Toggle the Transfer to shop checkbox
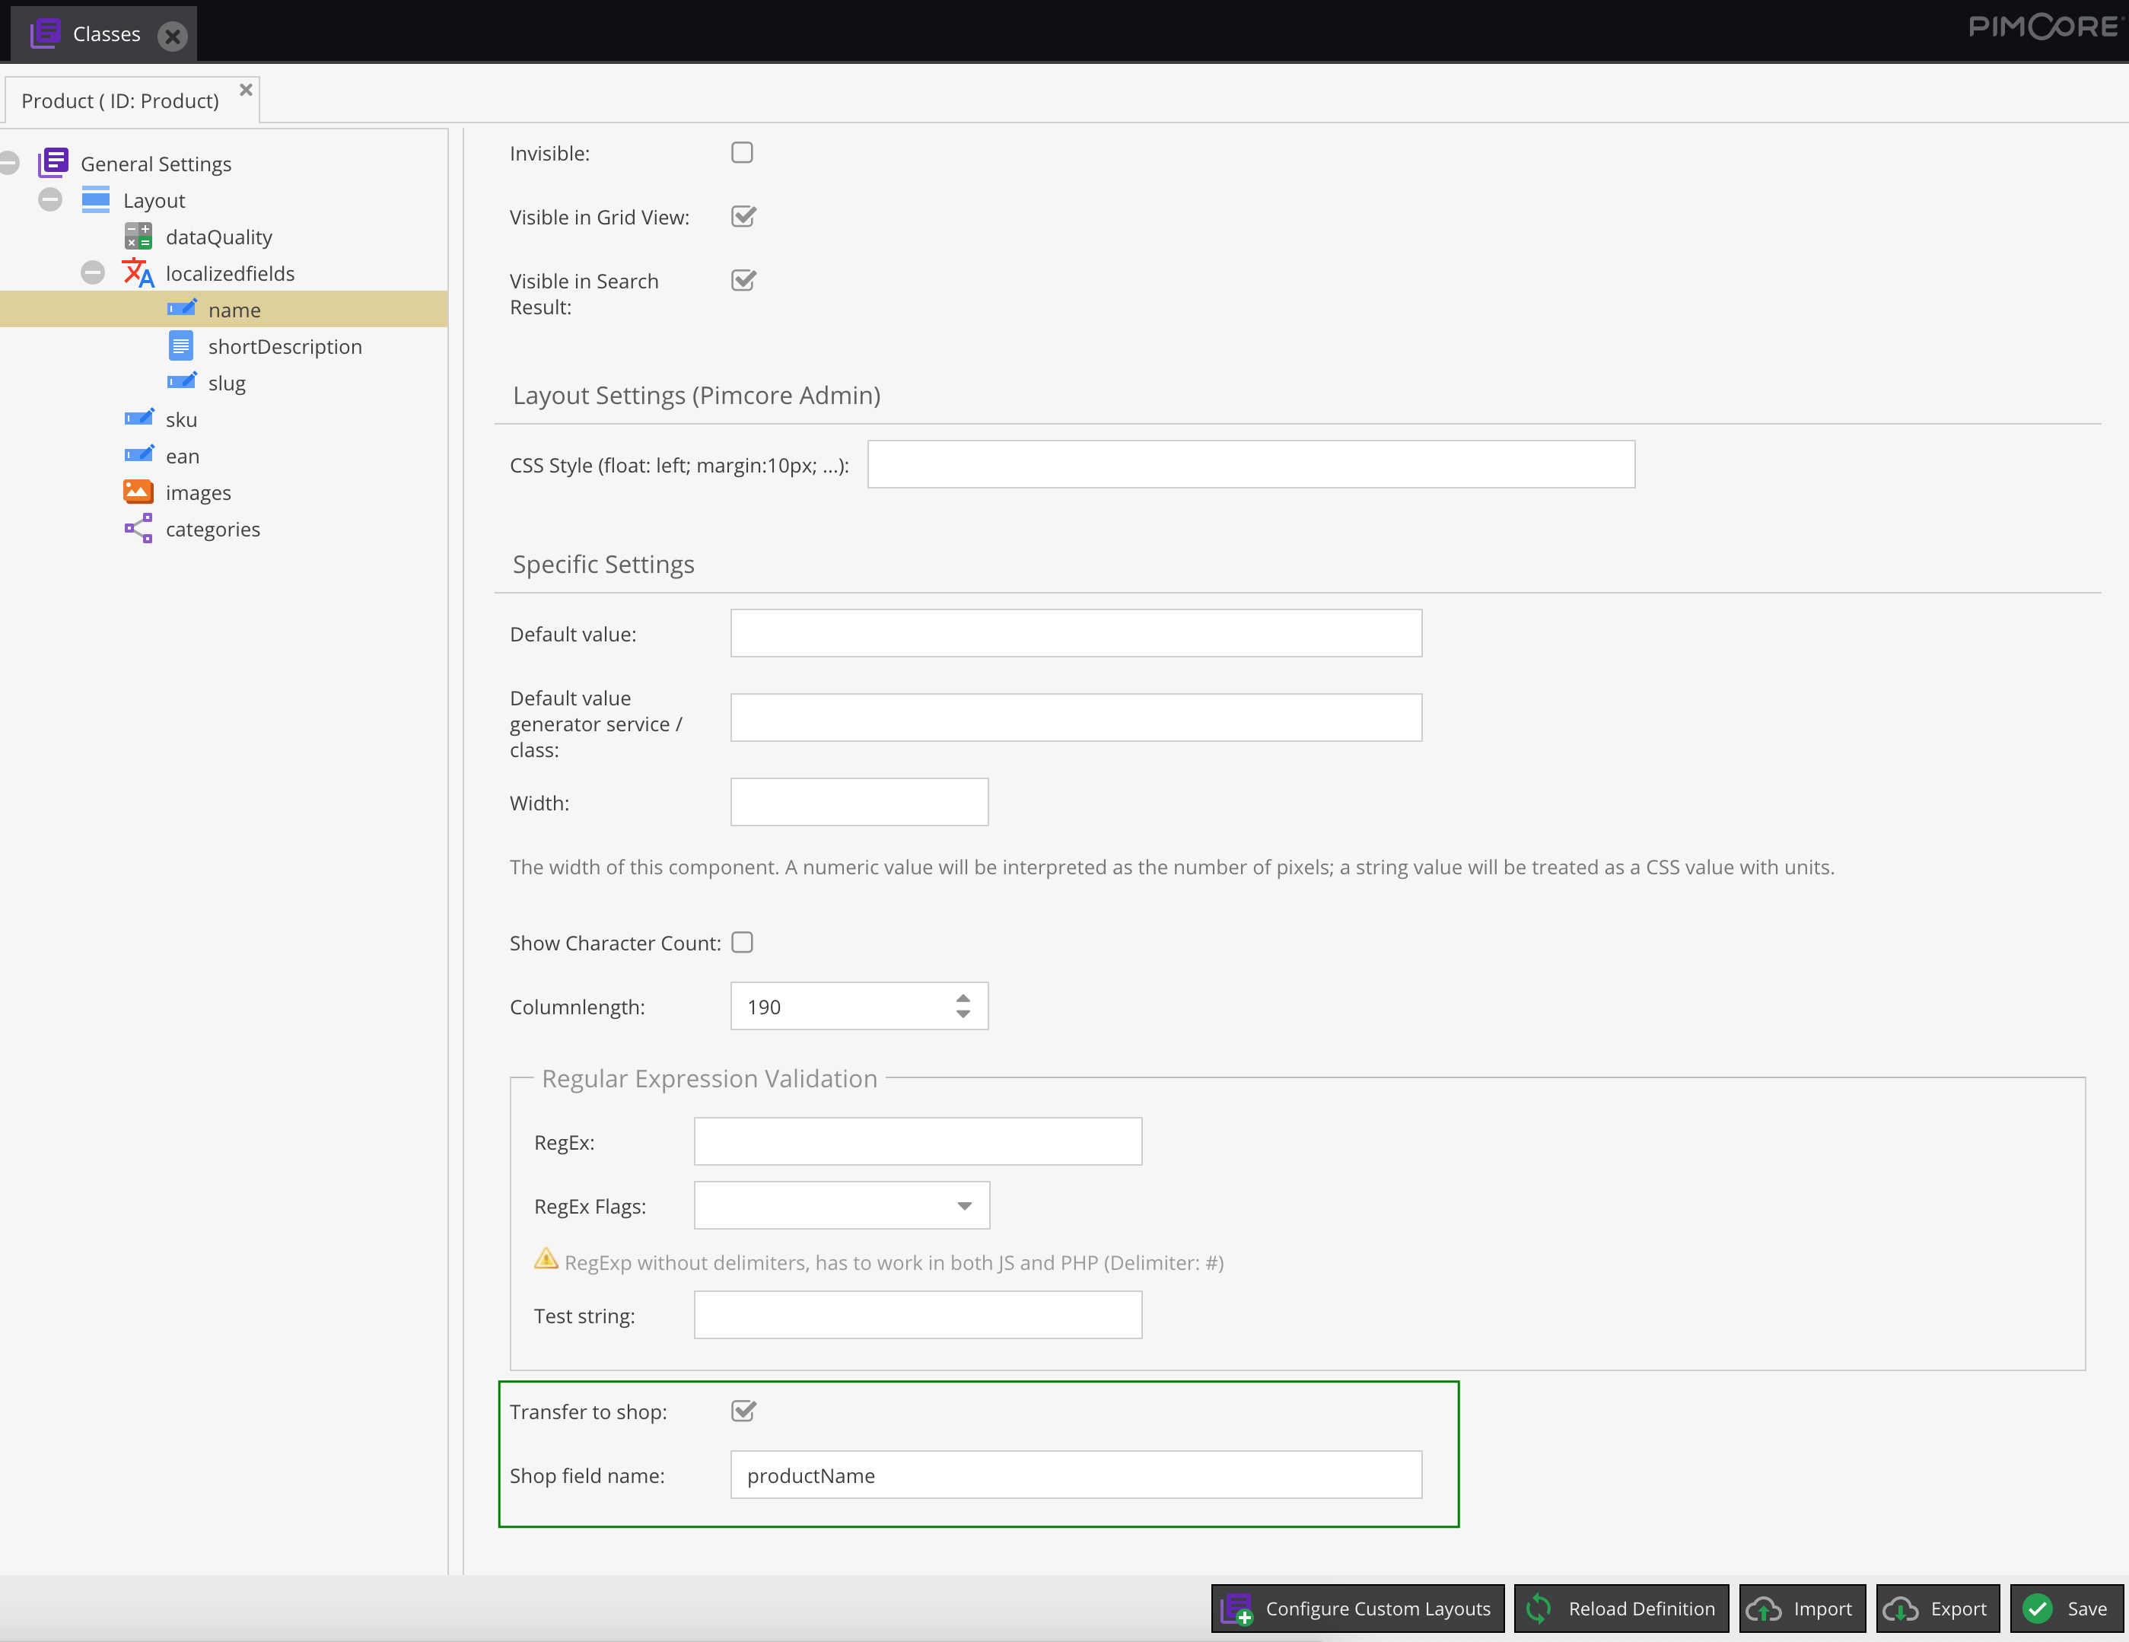 [742, 1411]
